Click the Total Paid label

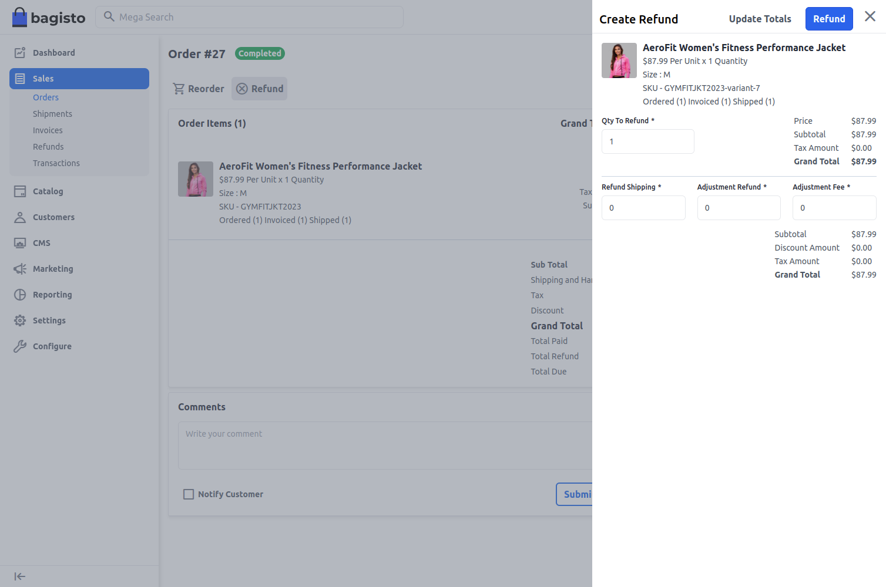pos(549,341)
